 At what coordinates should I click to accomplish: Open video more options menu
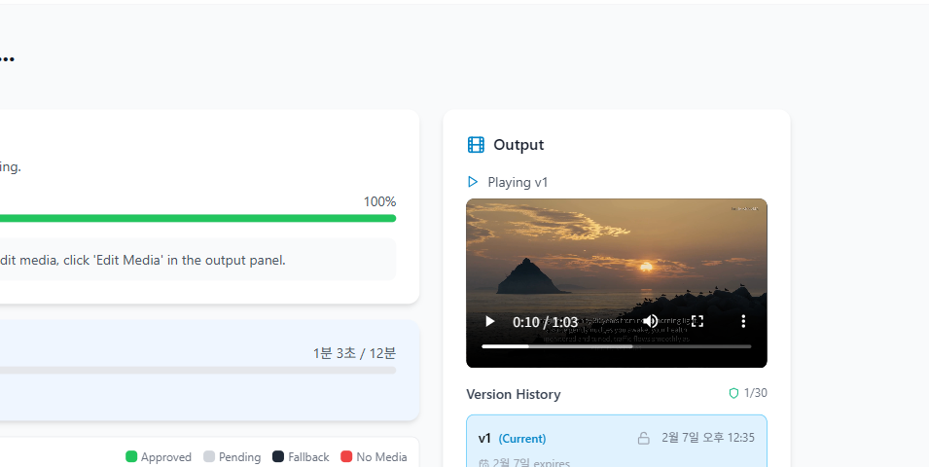coord(743,321)
